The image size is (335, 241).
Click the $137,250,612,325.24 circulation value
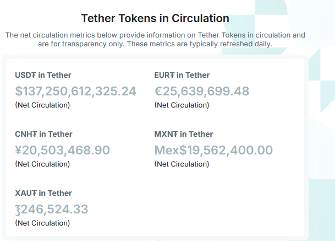click(x=75, y=91)
